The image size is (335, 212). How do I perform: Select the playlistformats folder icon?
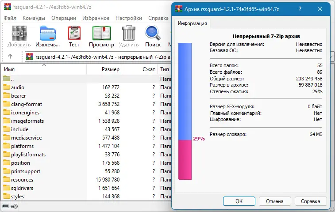click(x=7, y=154)
